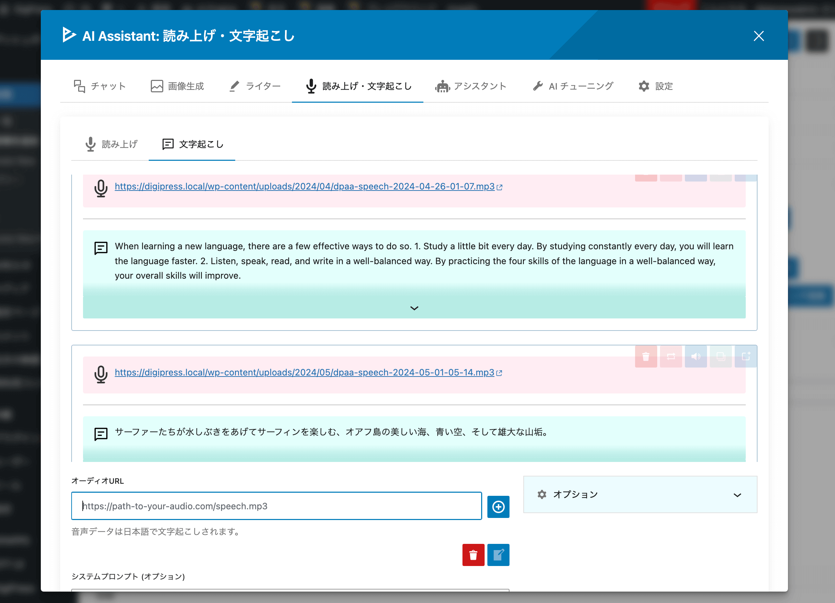The width and height of the screenshot is (835, 603).
Task: Close the AI Assistant dialog
Action: tap(759, 36)
